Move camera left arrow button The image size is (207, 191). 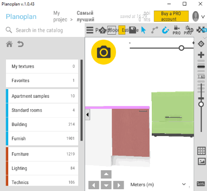click(94, 185)
